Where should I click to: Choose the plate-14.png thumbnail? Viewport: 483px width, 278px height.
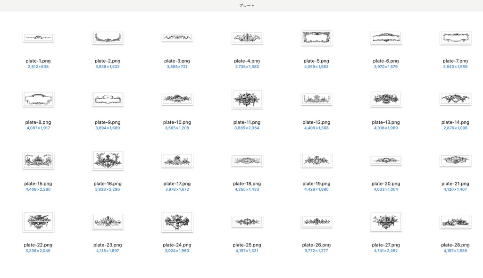[455, 99]
